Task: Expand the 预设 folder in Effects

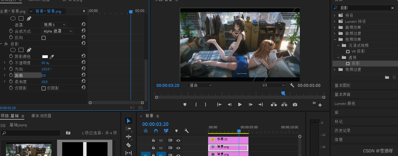Action: (335, 15)
